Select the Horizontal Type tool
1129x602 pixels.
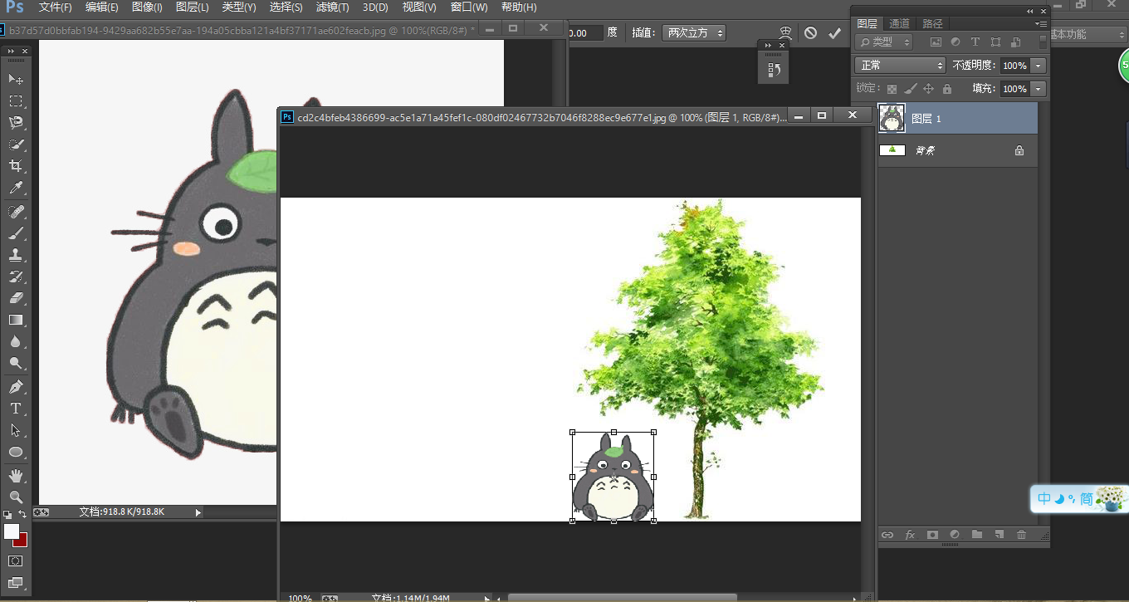[16, 409]
